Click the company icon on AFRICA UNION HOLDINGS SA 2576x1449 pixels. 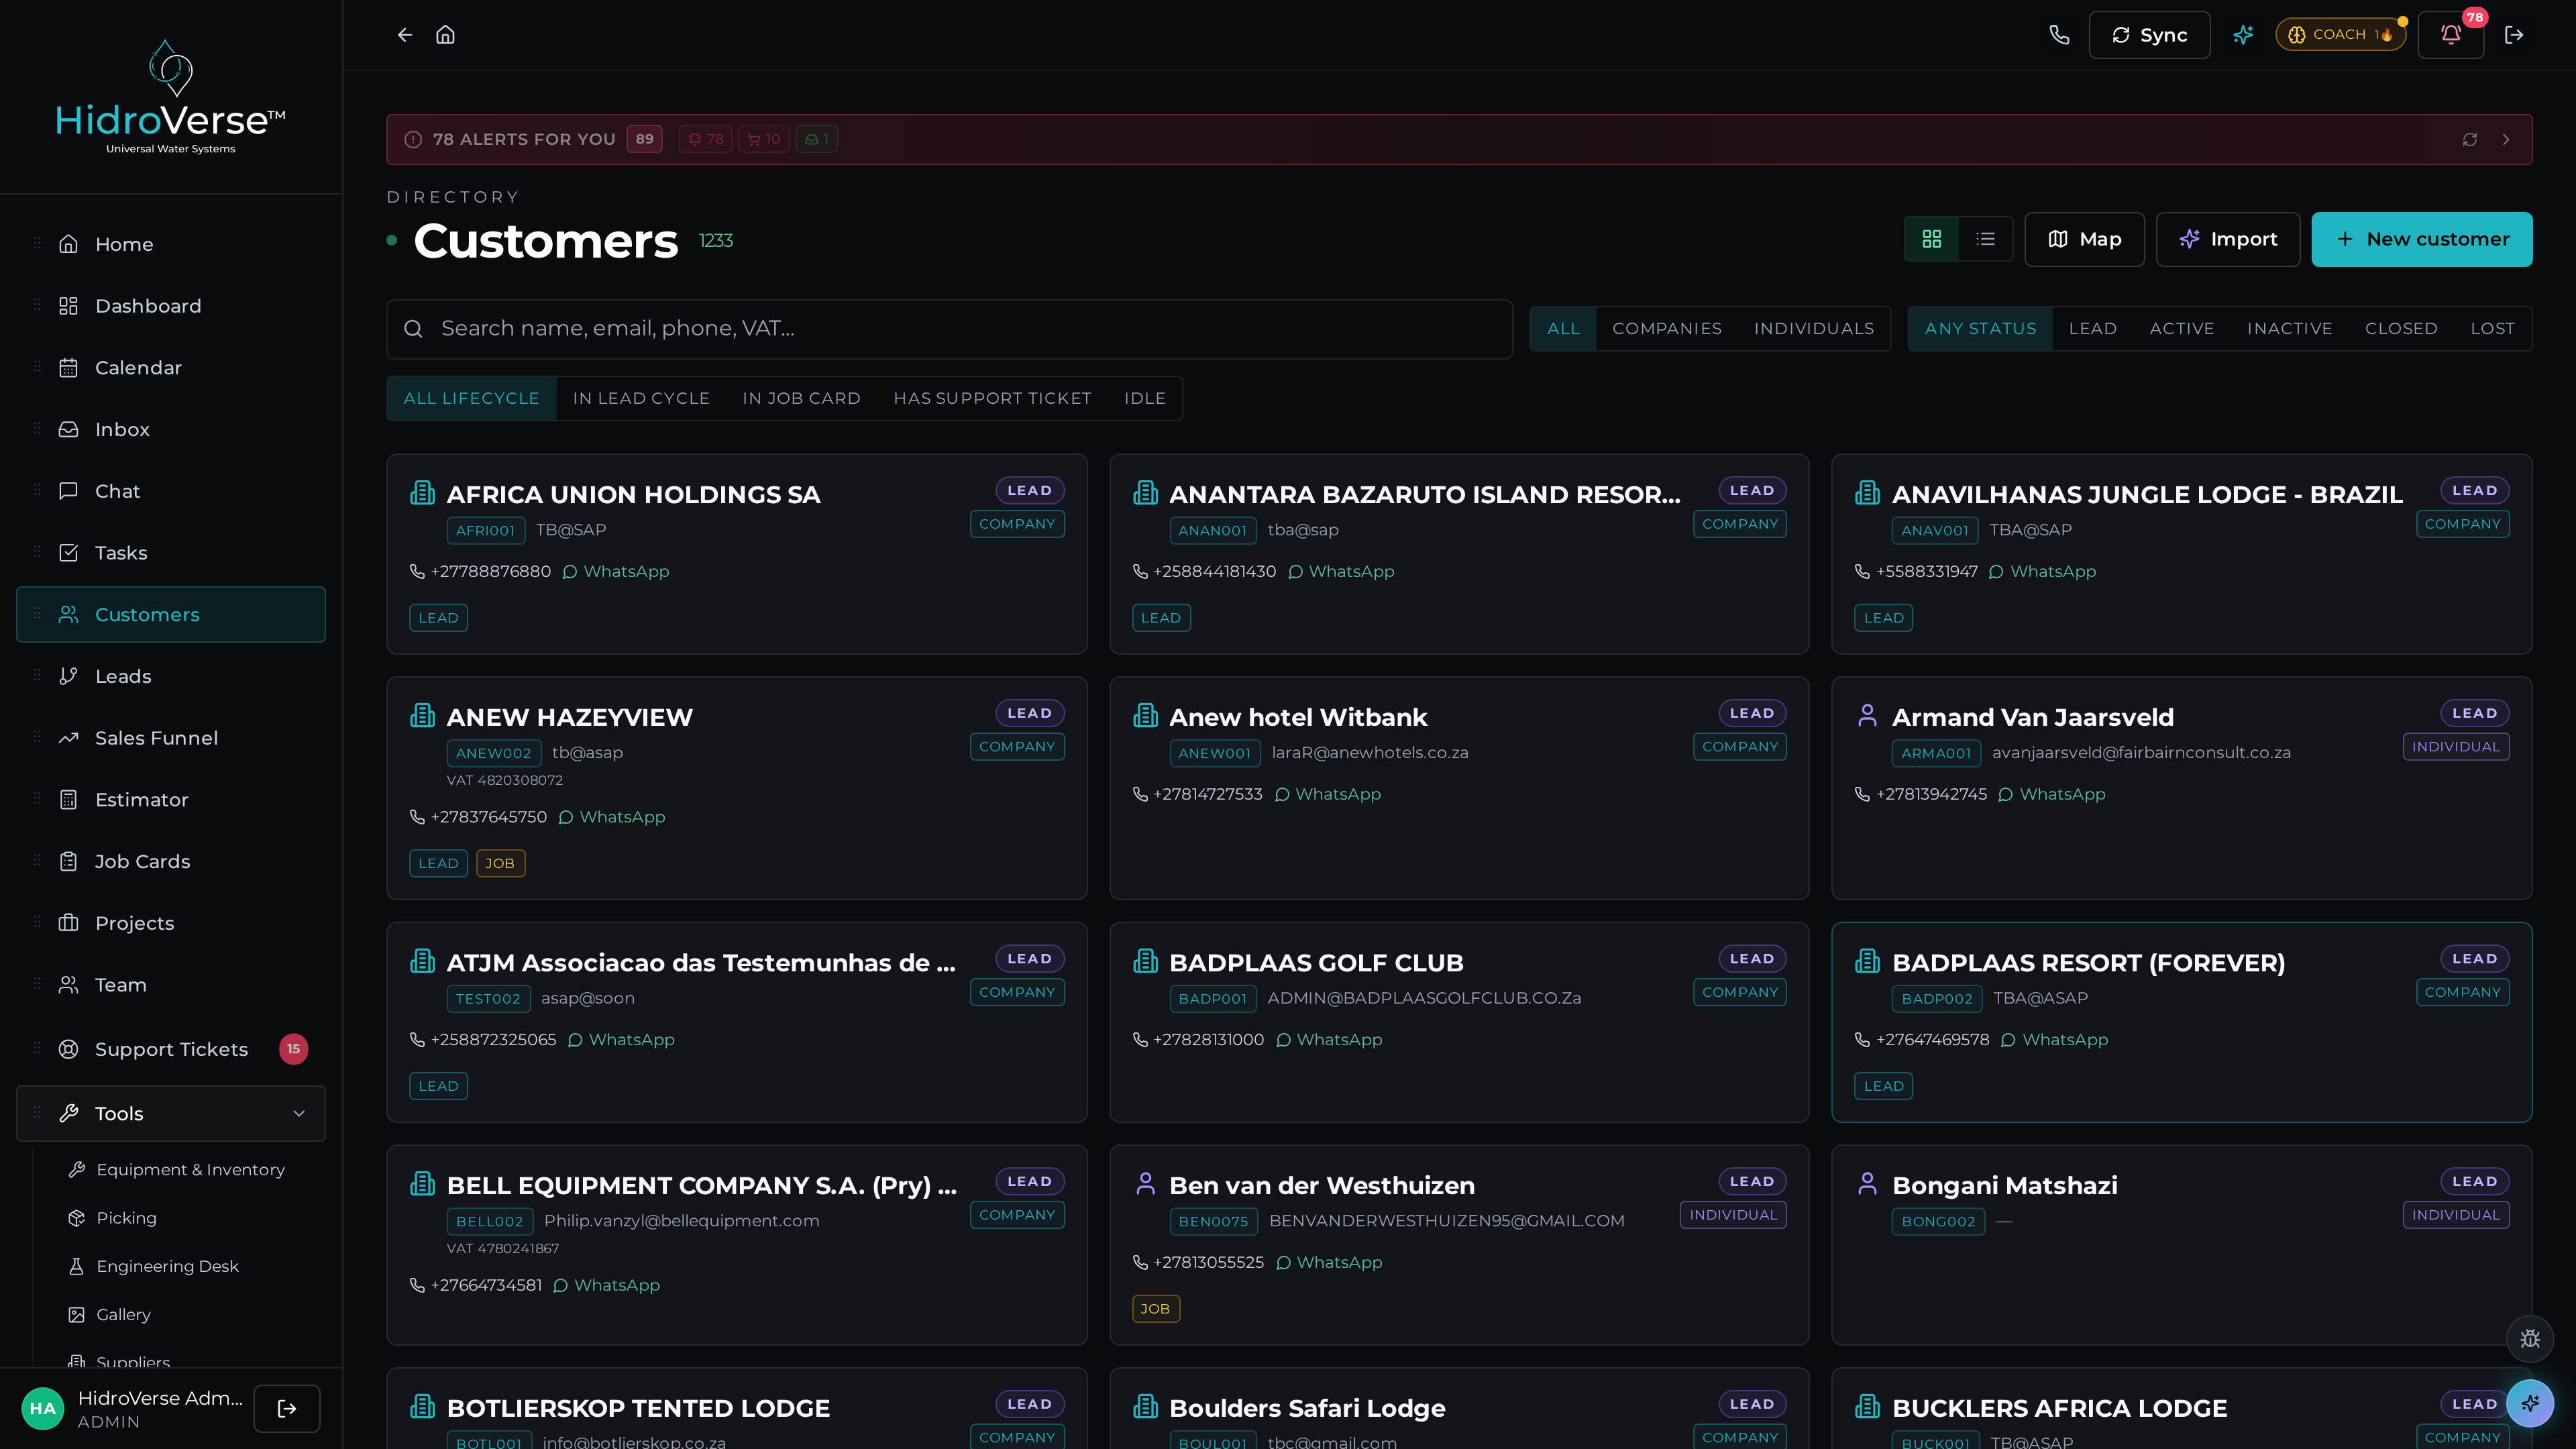click(423, 493)
